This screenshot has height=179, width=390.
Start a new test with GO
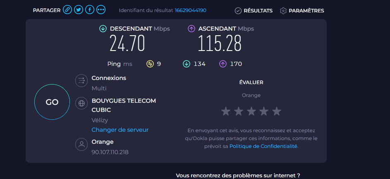52,102
